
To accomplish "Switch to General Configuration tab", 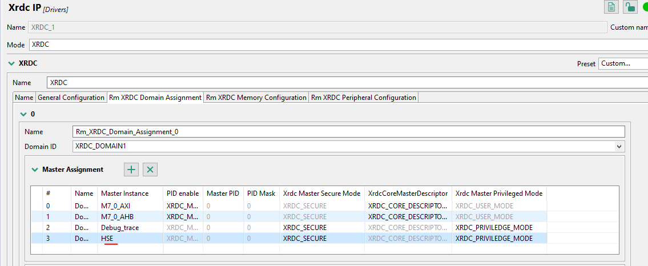I will click(x=71, y=98).
